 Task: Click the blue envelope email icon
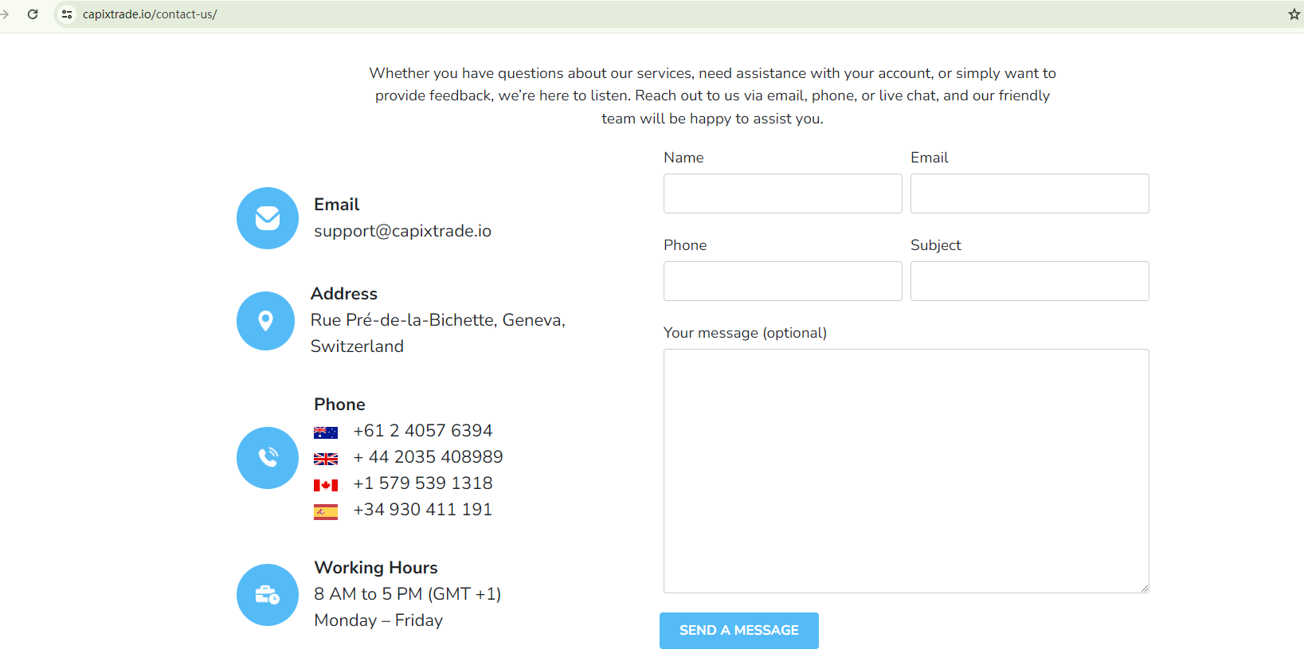click(268, 218)
